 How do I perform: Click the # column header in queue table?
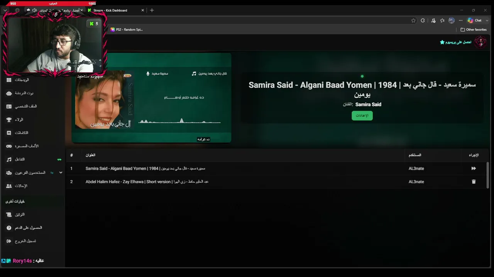(71, 155)
